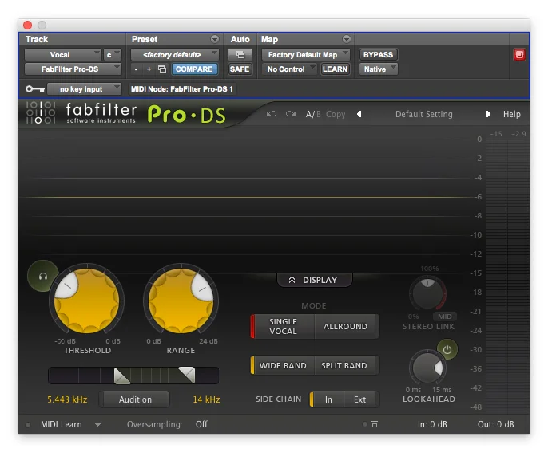This screenshot has height=464, width=552.
Task: Select Allround mode
Action: pyautogui.click(x=346, y=326)
